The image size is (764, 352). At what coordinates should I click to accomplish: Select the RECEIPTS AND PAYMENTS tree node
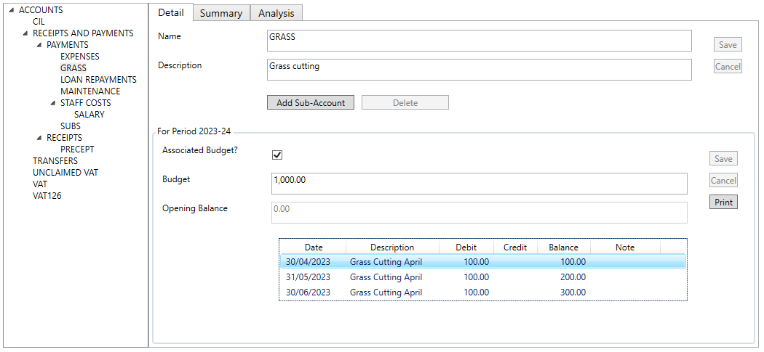(x=83, y=33)
